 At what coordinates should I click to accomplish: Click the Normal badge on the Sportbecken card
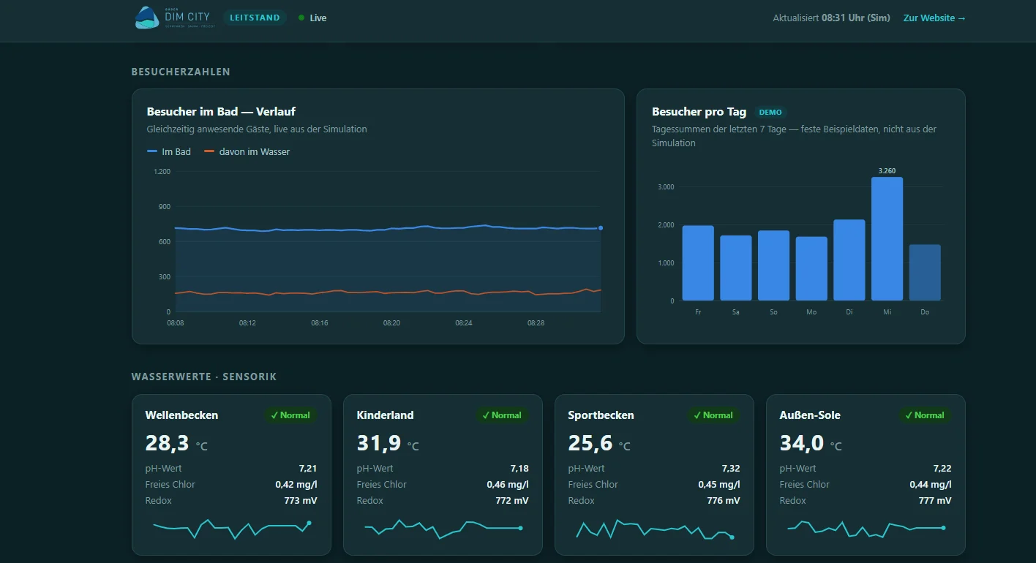(x=713, y=415)
